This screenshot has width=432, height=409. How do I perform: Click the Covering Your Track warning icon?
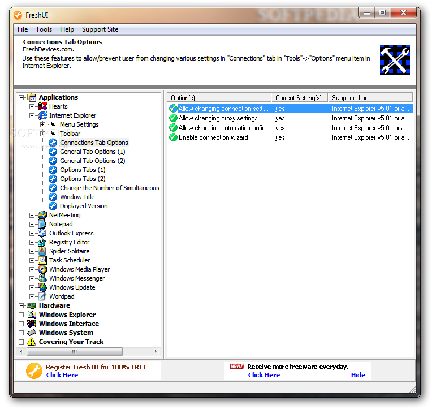(32, 342)
